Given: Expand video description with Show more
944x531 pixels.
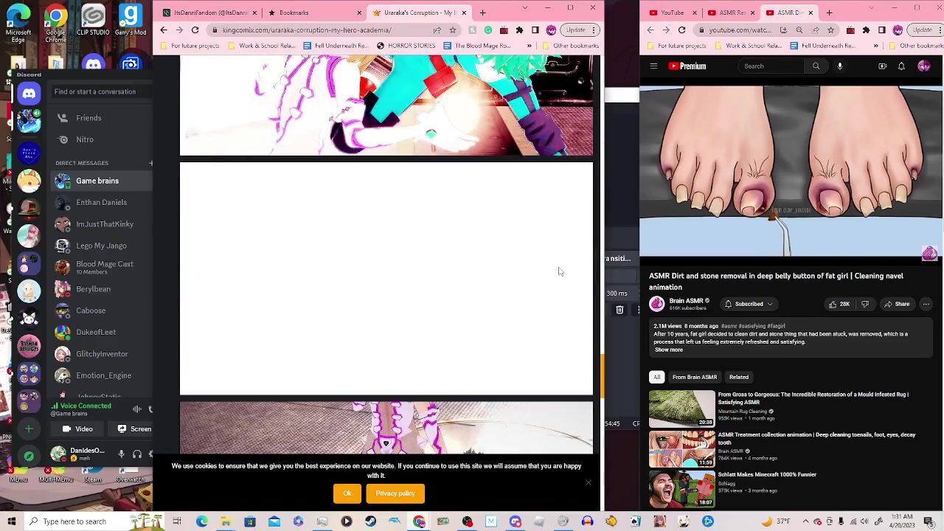Looking at the screenshot, I should [668, 350].
